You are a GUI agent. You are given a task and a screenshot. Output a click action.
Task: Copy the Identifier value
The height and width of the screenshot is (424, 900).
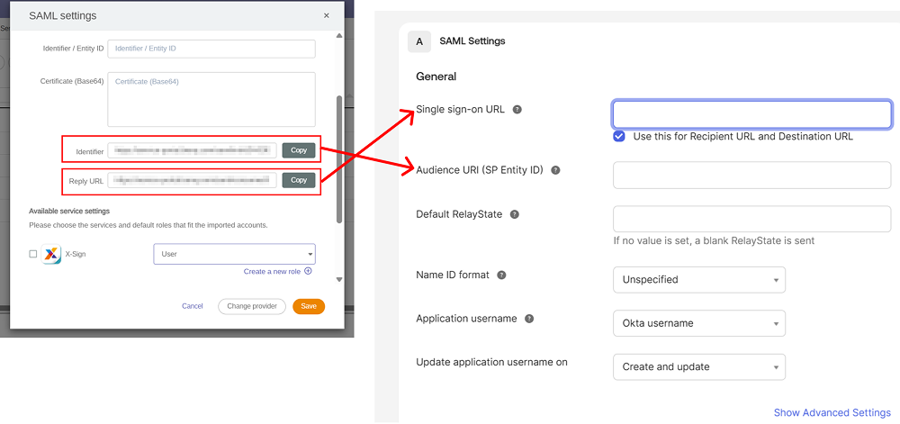(299, 150)
